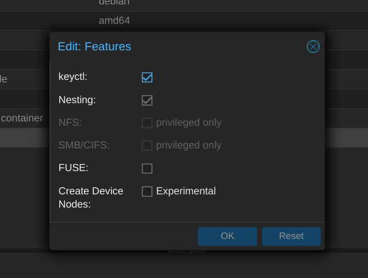Click the keyctl field label
The width and height of the screenshot is (368, 278).
click(x=72, y=77)
